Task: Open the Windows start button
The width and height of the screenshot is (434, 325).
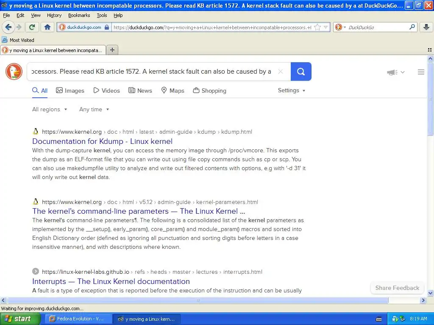Action: click(x=20, y=319)
